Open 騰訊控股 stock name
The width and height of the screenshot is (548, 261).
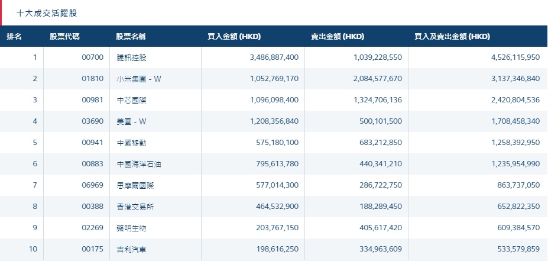(x=131, y=57)
